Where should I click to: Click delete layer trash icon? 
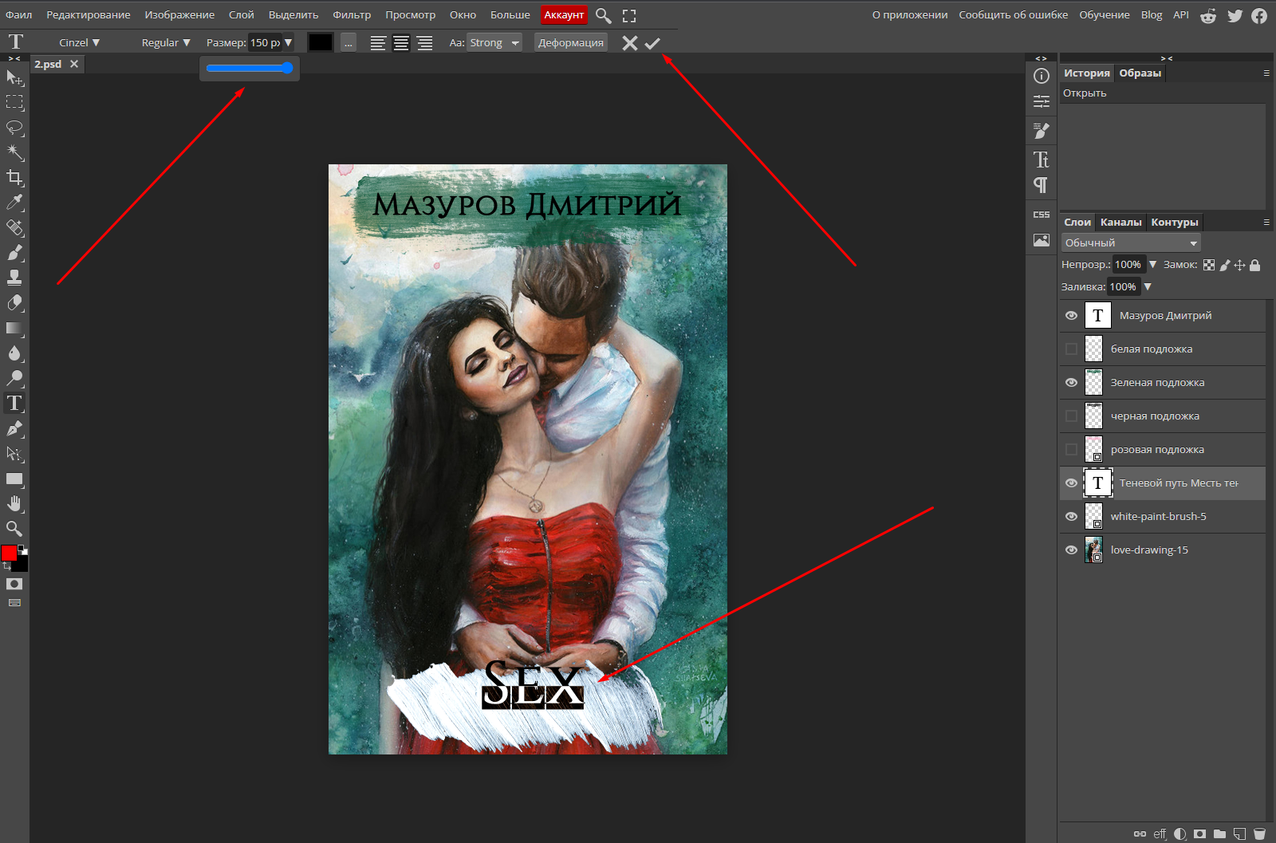click(x=1259, y=833)
